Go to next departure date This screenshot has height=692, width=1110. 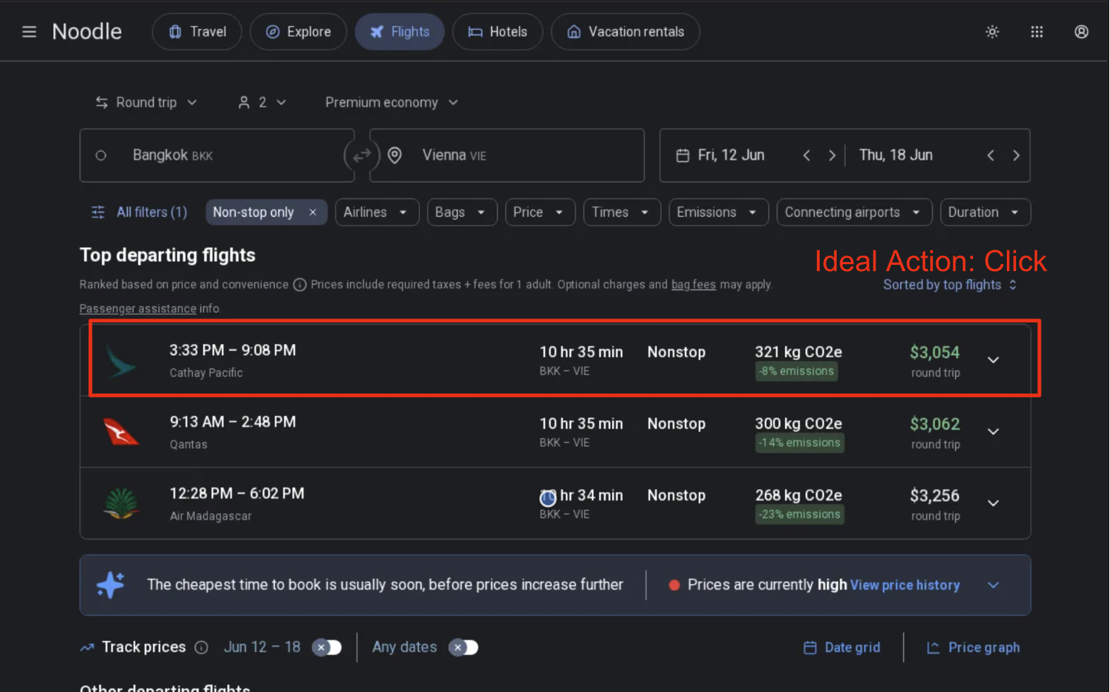coord(832,155)
